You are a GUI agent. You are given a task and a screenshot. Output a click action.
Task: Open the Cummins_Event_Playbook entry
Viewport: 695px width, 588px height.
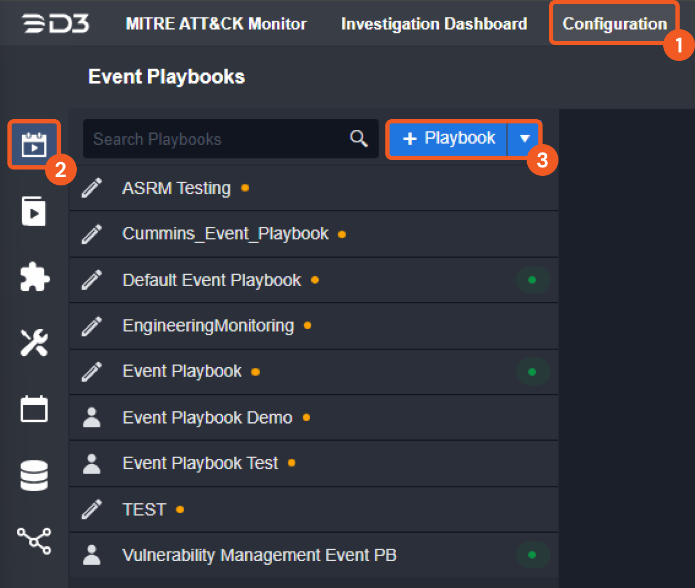(225, 234)
